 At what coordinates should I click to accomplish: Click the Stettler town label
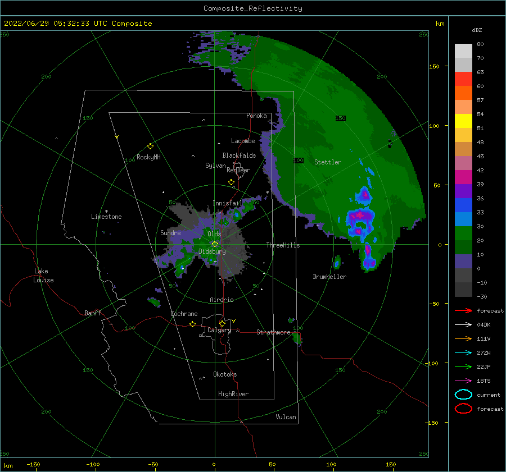tap(328, 162)
